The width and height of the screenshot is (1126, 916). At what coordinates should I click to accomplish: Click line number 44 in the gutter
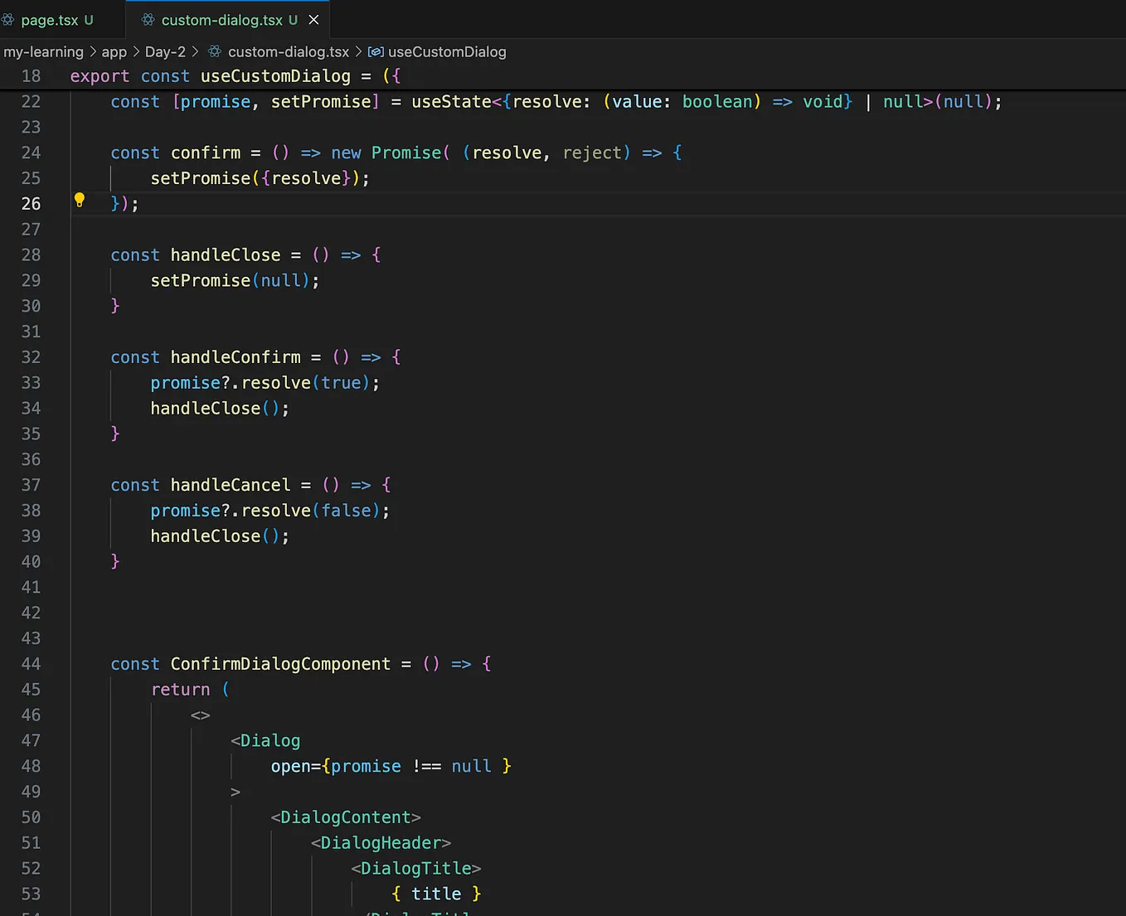(x=31, y=664)
